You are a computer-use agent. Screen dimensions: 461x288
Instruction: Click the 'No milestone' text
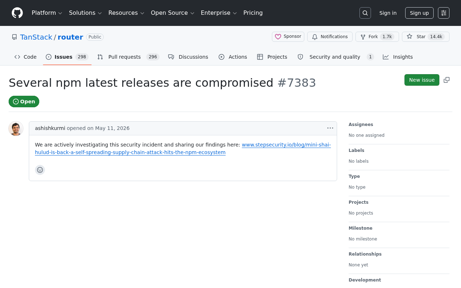point(363,239)
